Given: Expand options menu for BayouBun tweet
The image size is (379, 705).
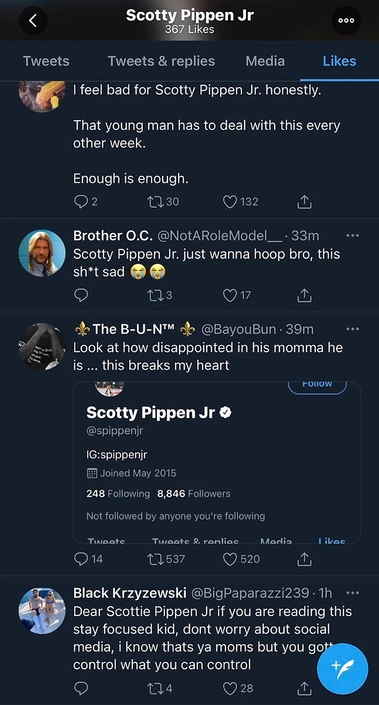Looking at the screenshot, I should pos(353,329).
